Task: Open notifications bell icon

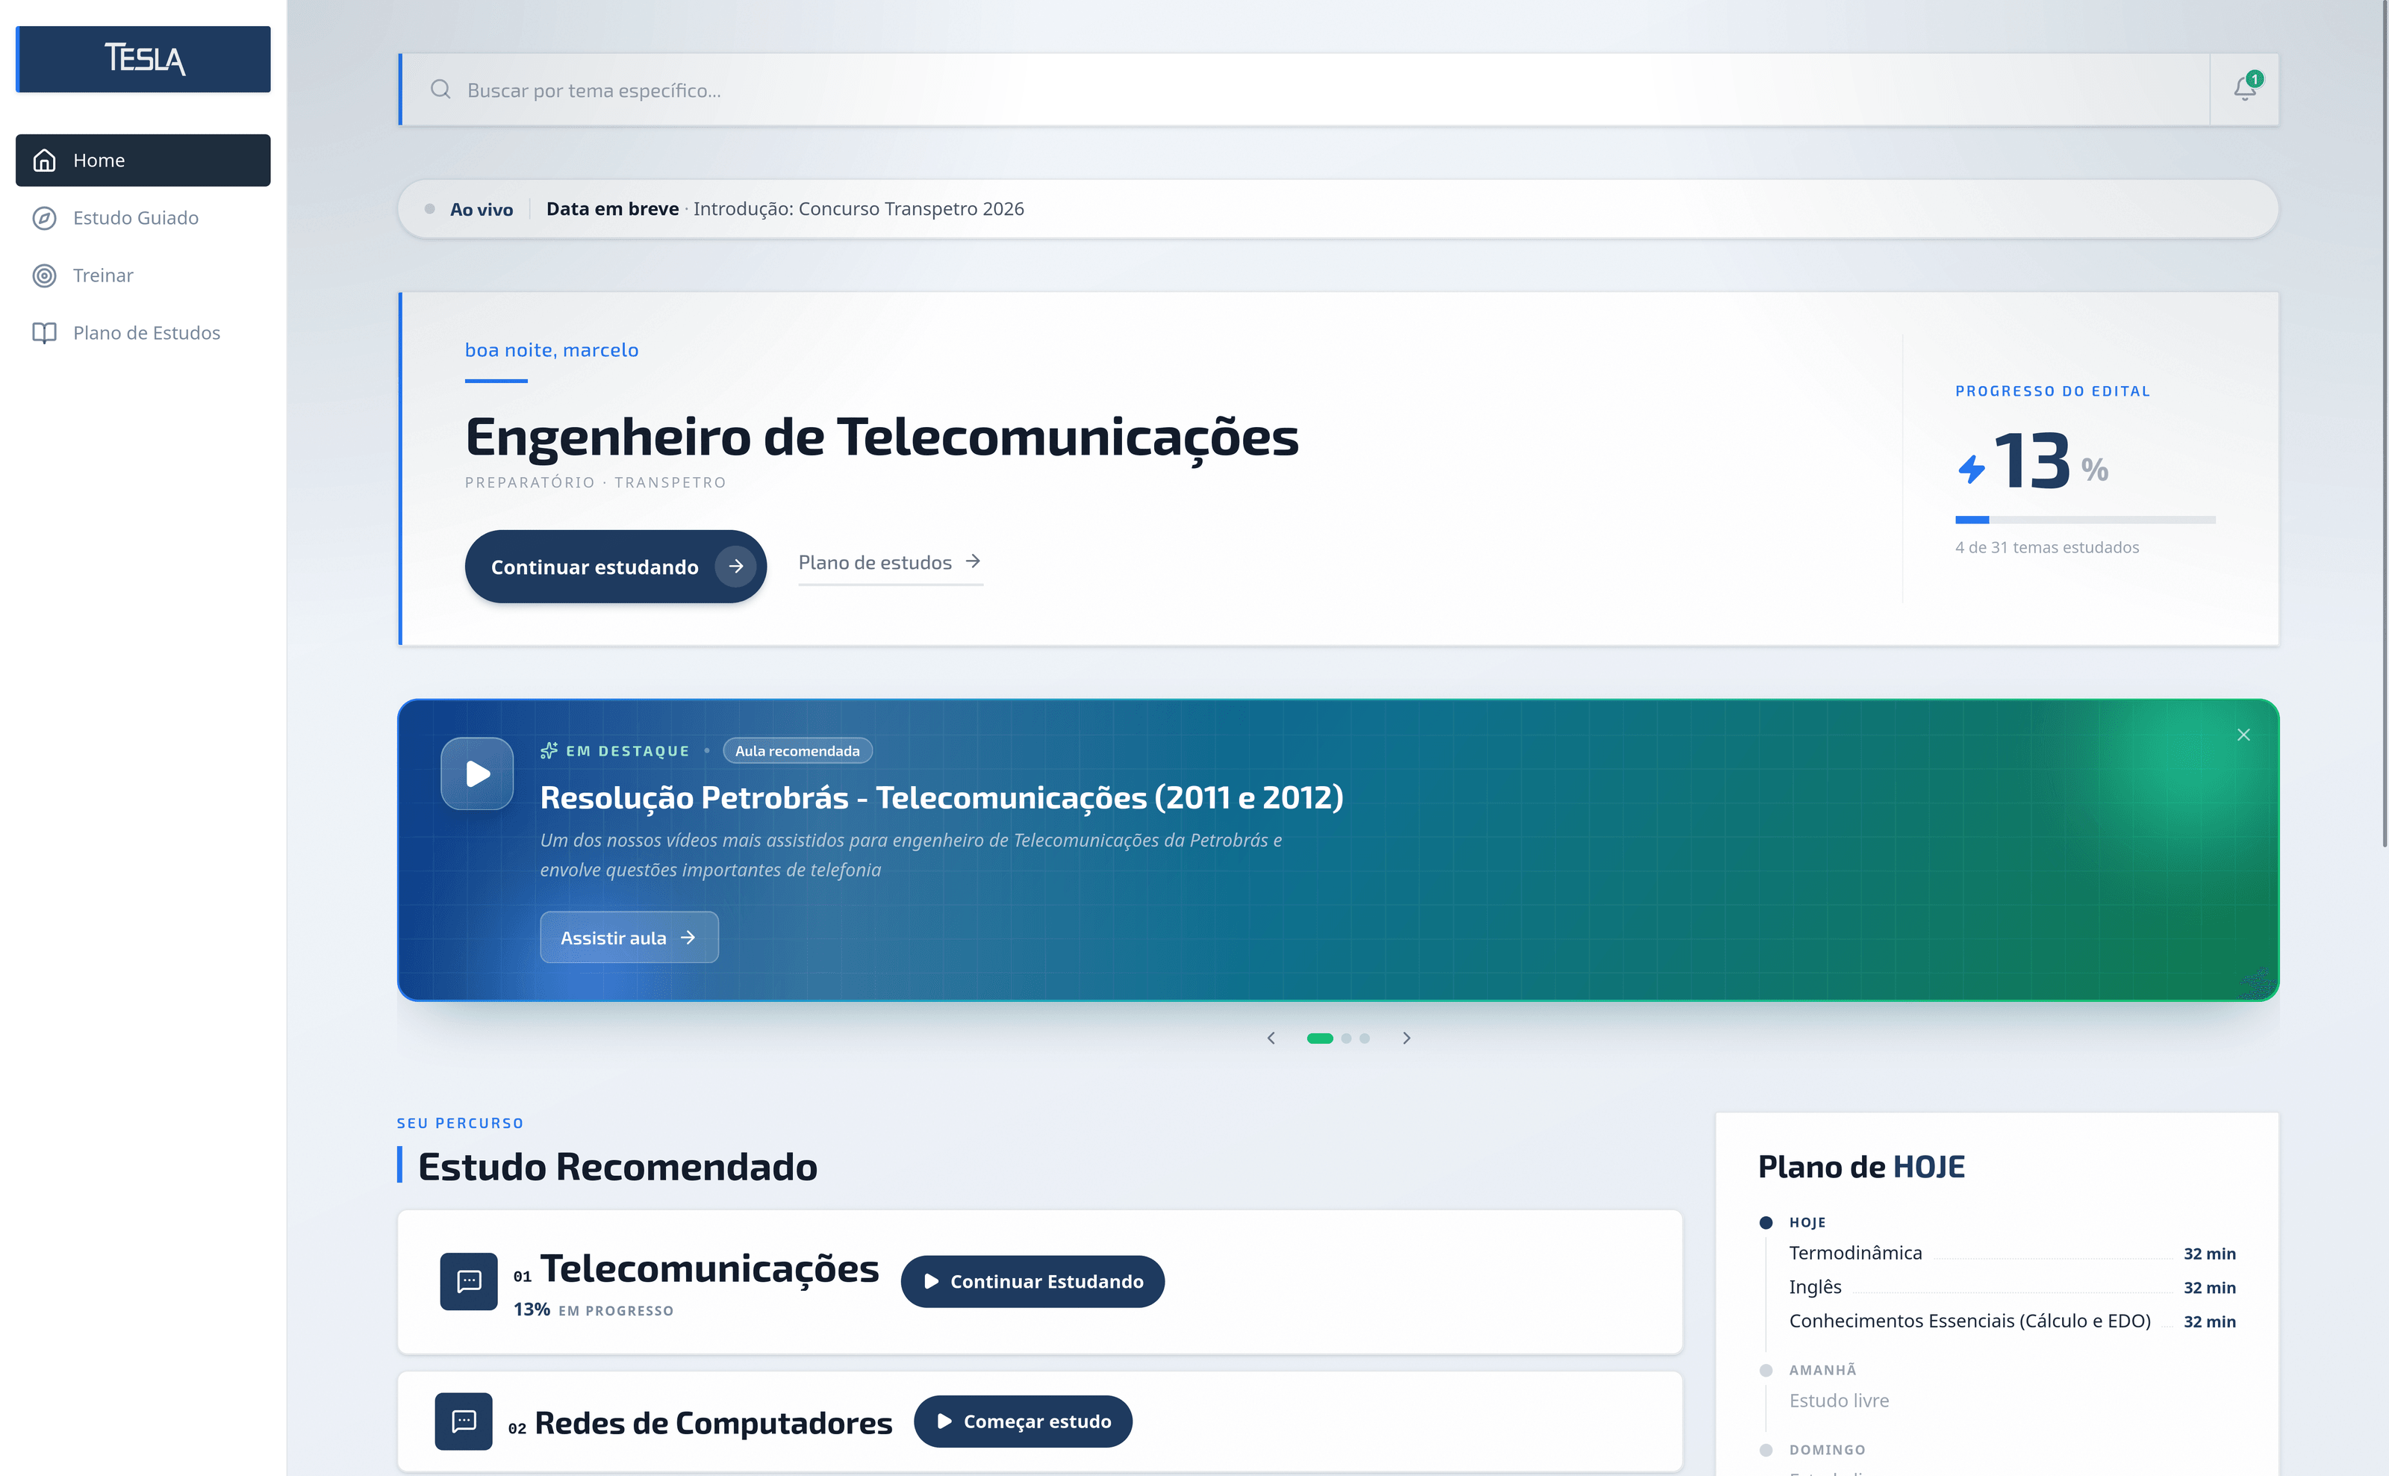Action: tap(2245, 89)
